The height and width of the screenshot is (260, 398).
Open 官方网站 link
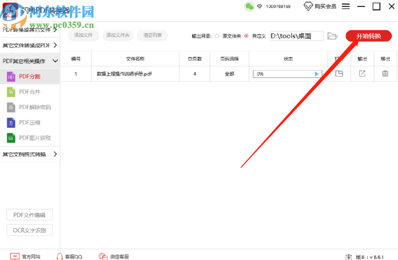coord(25,257)
